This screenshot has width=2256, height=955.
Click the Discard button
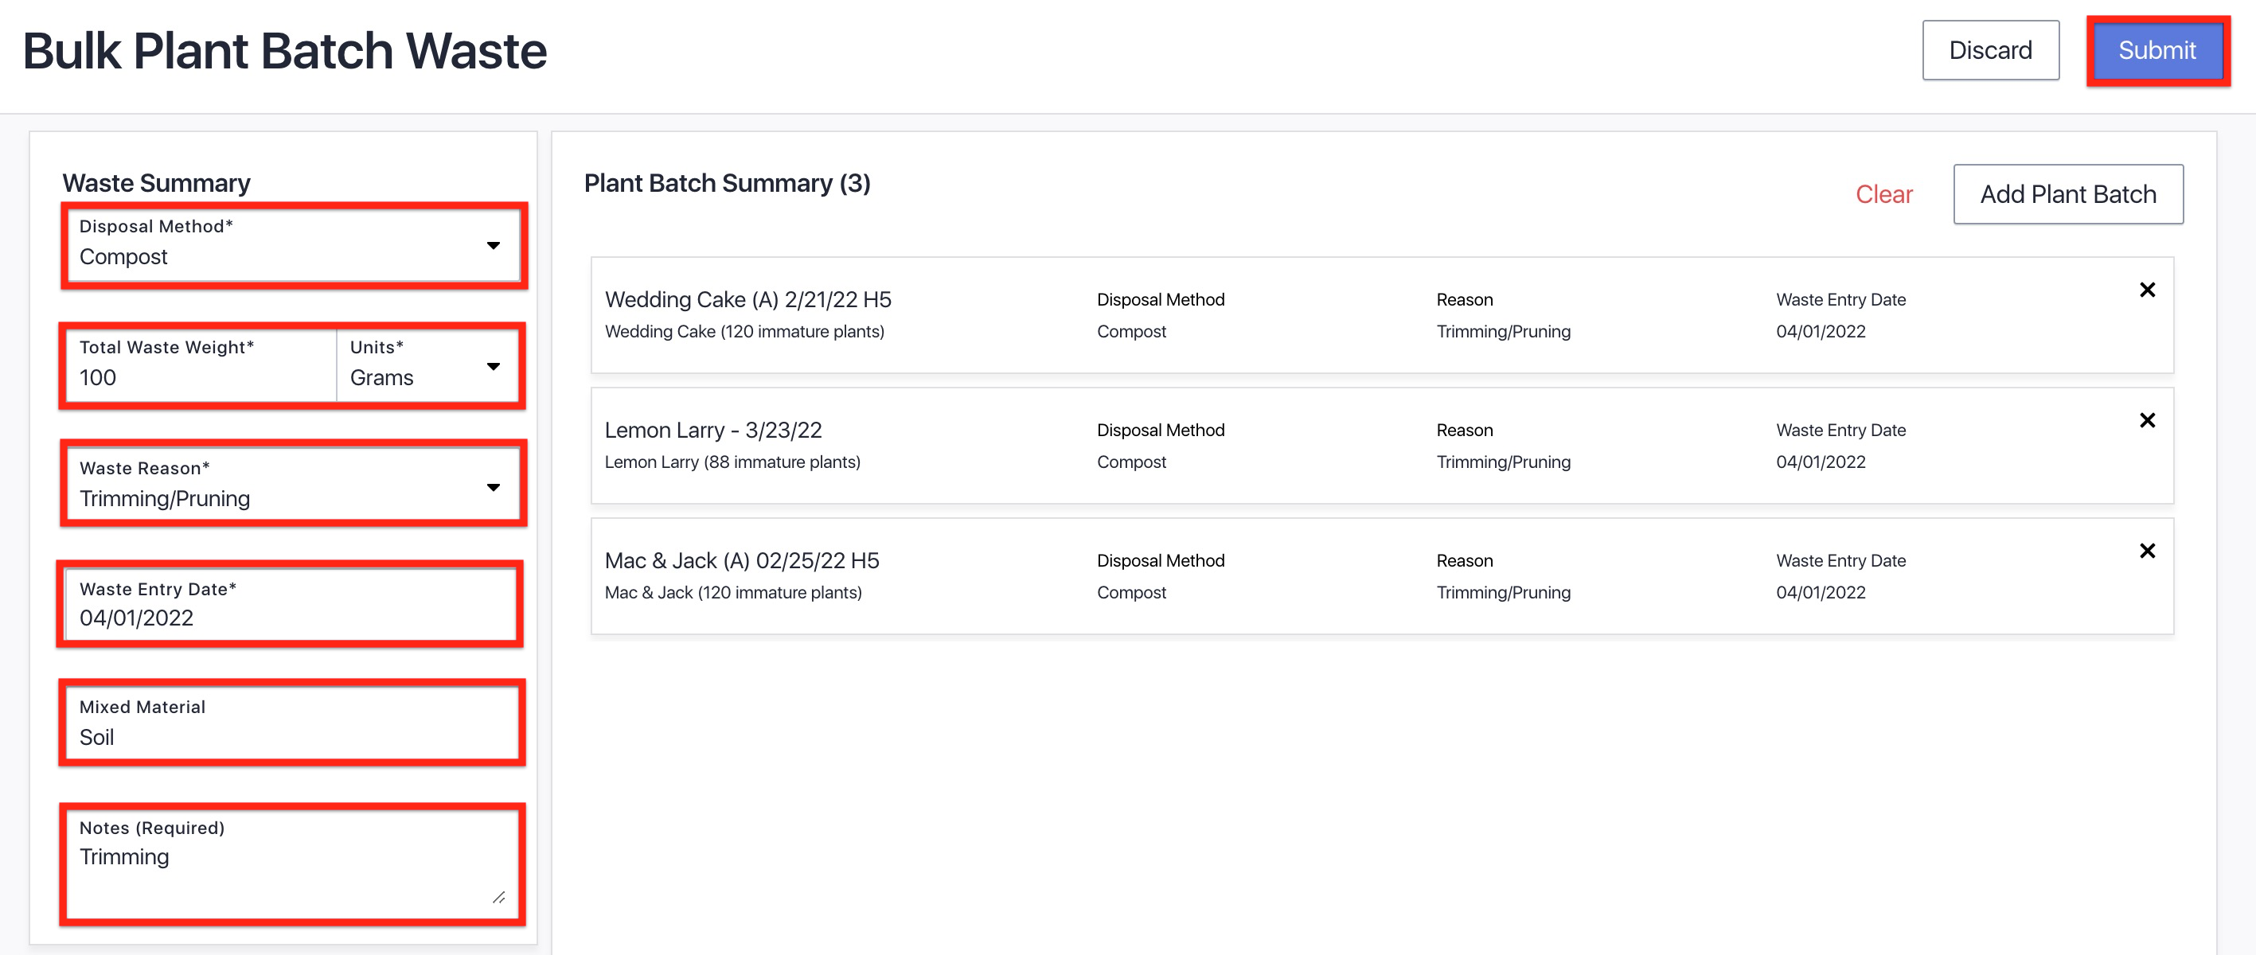tap(1990, 51)
